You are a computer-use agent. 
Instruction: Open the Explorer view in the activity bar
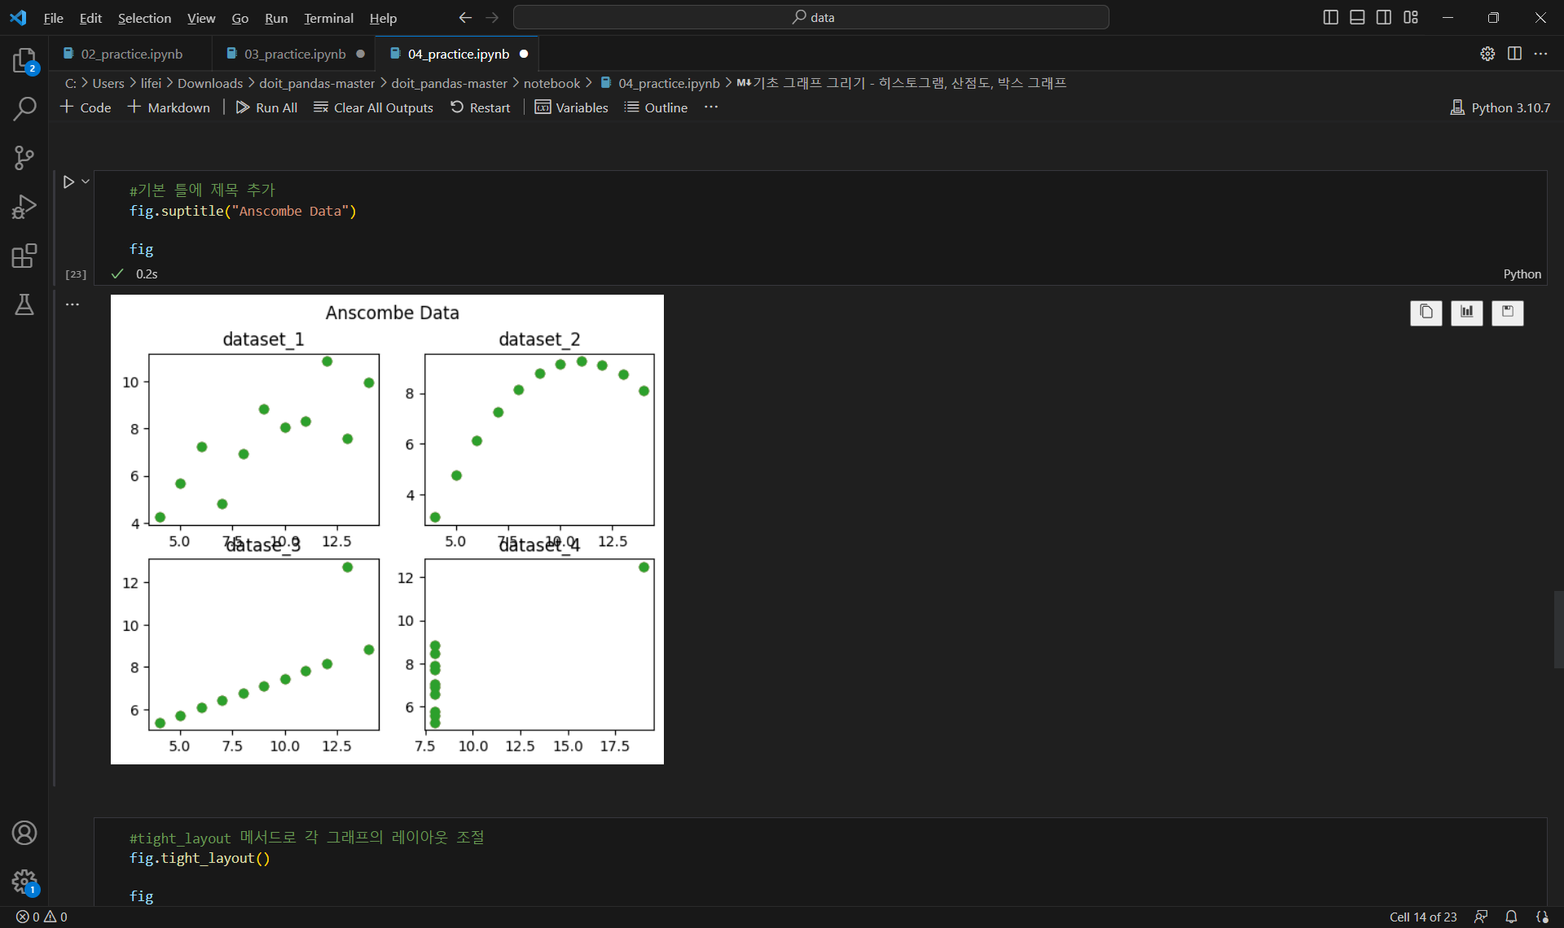[x=24, y=60]
